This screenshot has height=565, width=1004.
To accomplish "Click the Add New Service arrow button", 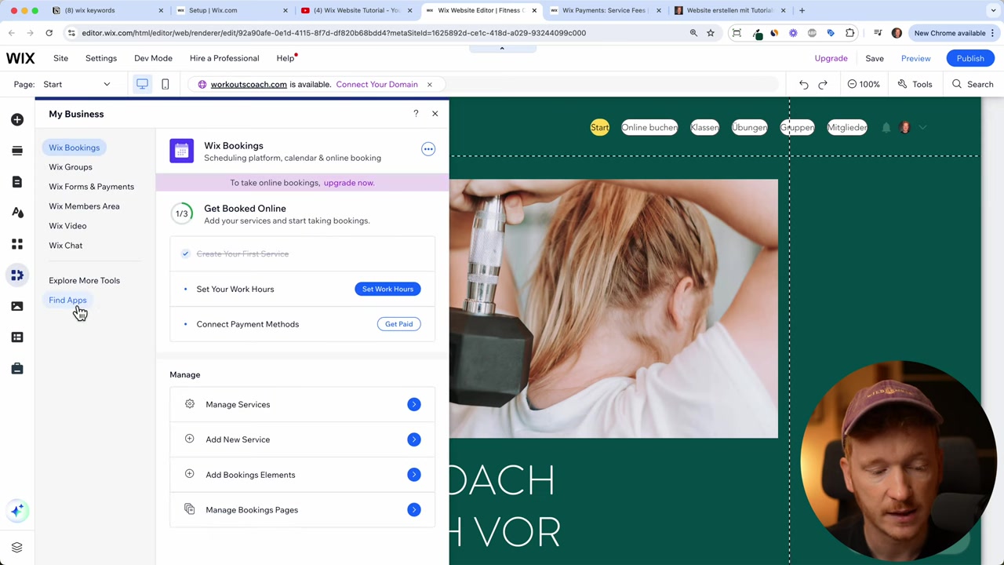I will [x=414, y=439].
